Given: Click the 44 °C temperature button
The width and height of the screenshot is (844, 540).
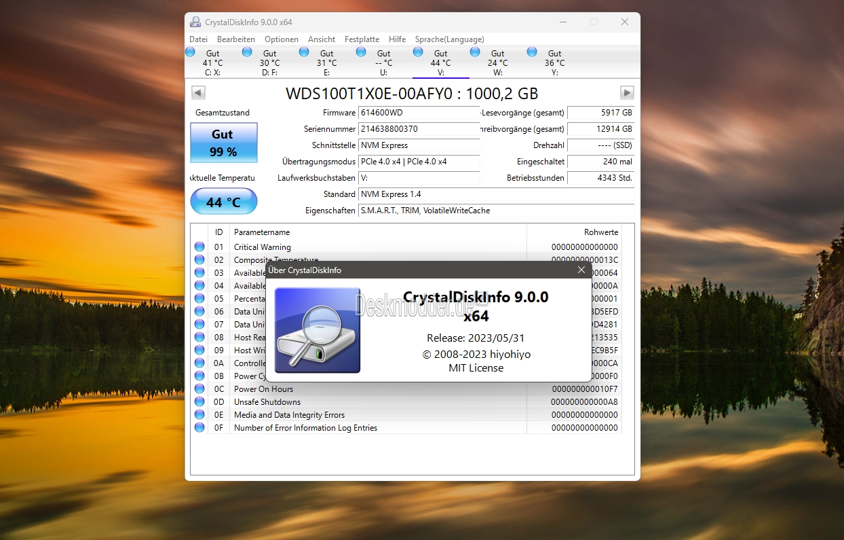Looking at the screenshot, I should click(224, 202).
